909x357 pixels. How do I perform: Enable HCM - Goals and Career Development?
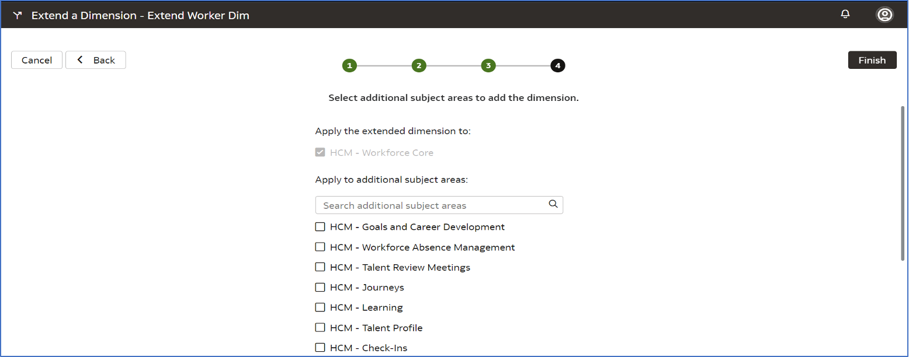[320, 227]
